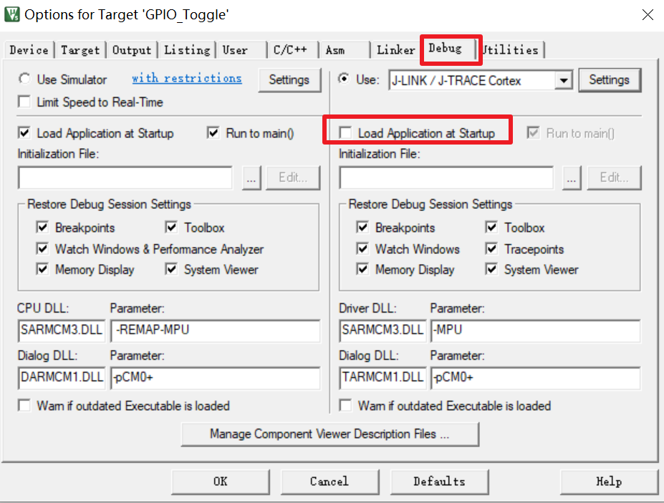
Task: Browse for the J-LINK initialization file
Action: point(572,177)
